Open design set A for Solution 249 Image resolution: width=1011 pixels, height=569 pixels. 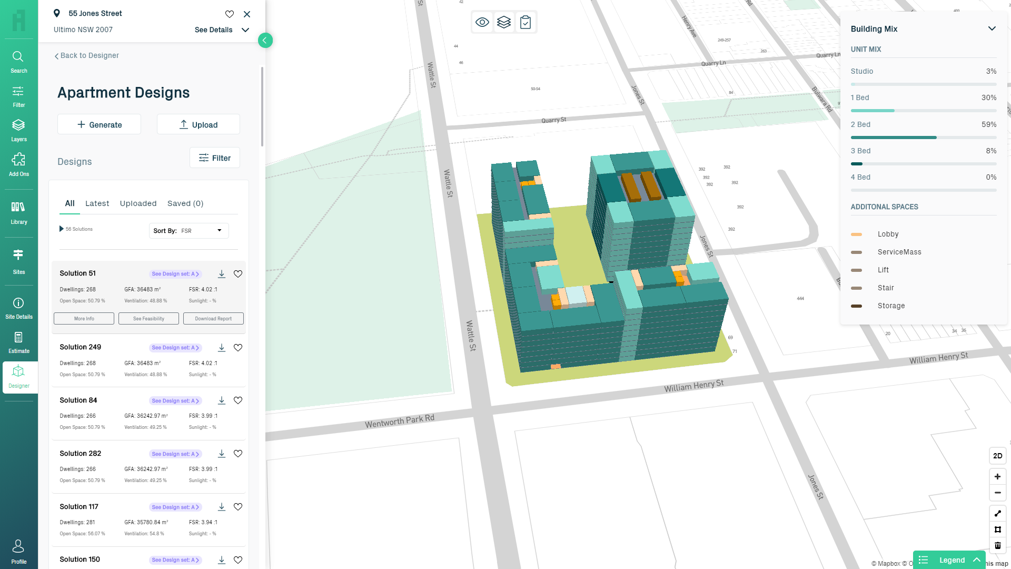pyautogui.click(x=175, y=348)
